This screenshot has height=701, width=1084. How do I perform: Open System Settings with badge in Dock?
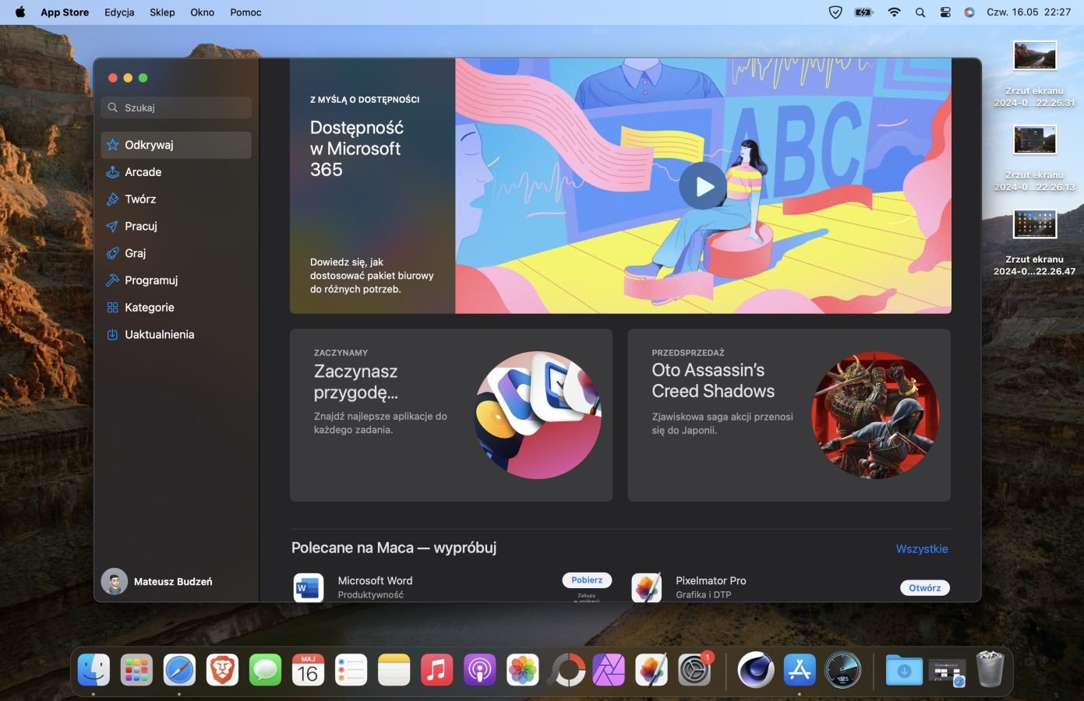(x=694, y=670)
